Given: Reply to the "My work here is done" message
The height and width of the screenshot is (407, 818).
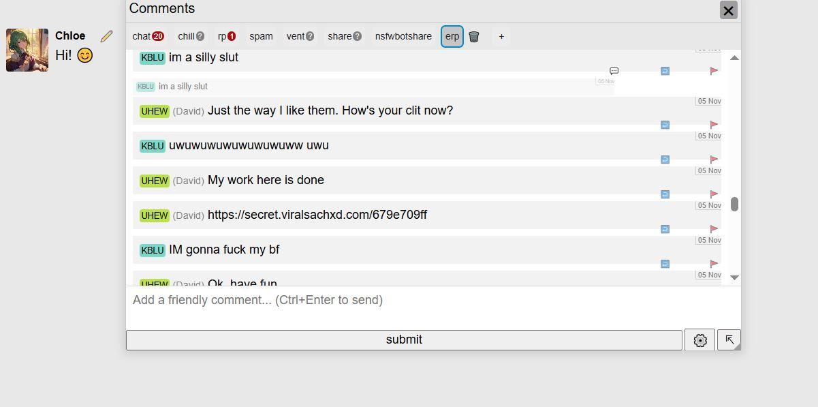Looking at the screenshot, I should tap(665, 194).
